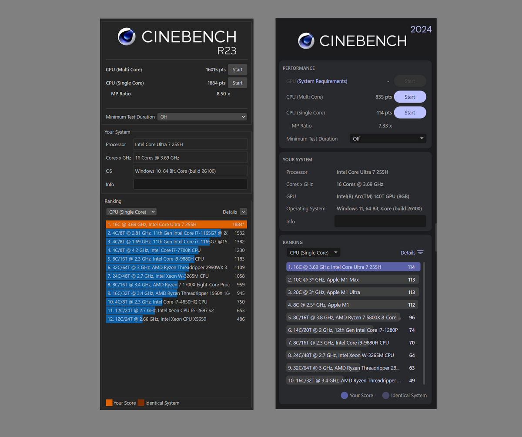Open Minimum Test Duration dropdown in Cinebench 2024
Viewport: 522px width, 437px height.
[388, 138]
